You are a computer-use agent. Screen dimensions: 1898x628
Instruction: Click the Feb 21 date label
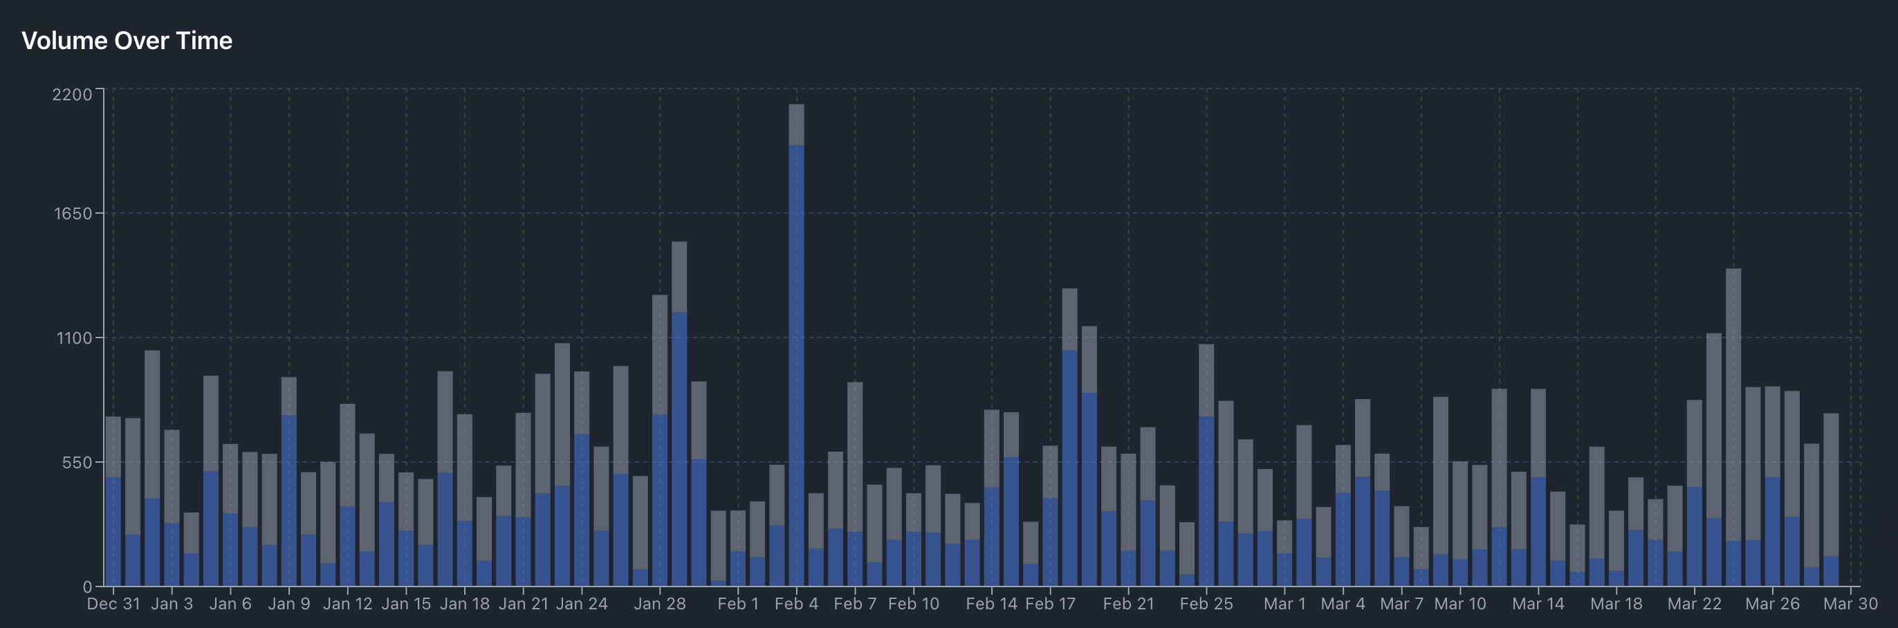(x=1128, y=604)
